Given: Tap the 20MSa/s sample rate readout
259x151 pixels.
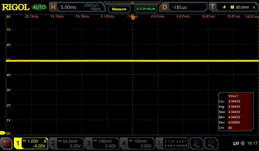Looking at the screenshot, I should click(x=91, y=5).
